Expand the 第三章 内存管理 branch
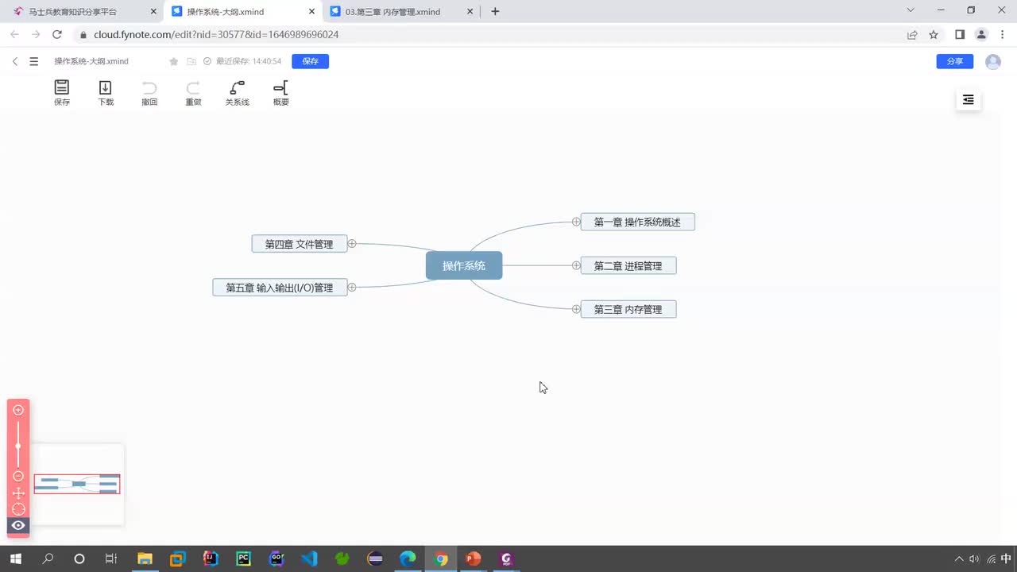Image resolution: width=1017 pixels, height=572 pixels. (576, 309)
